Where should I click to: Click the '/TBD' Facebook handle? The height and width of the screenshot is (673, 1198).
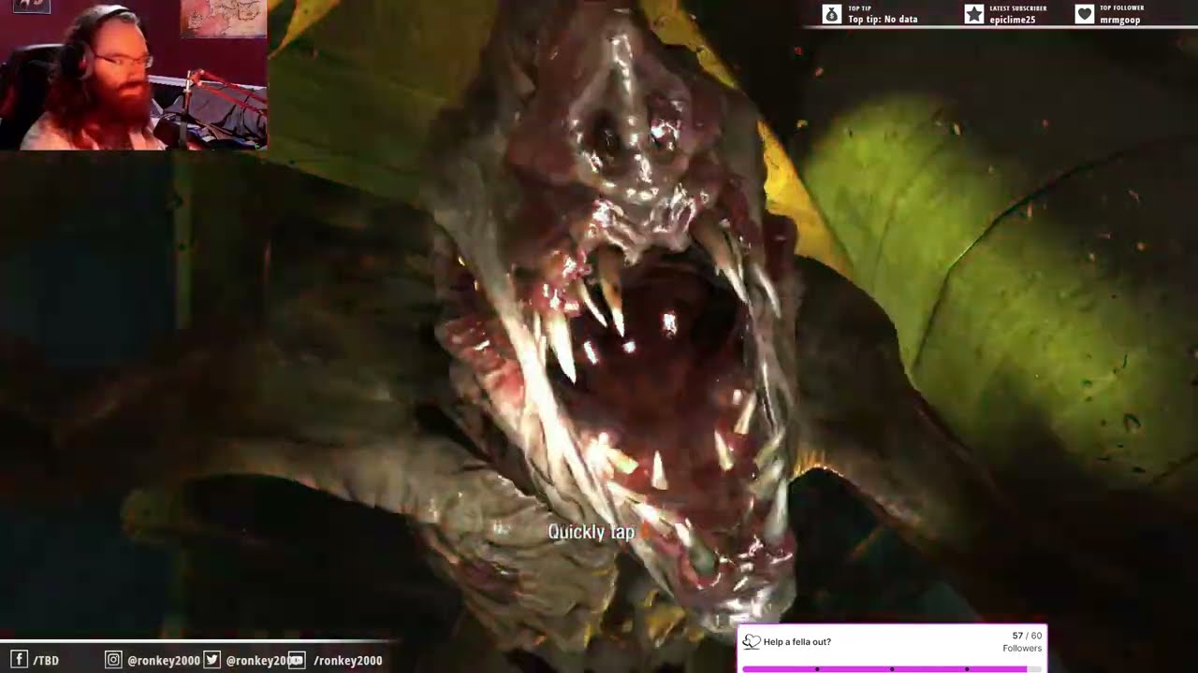tap(46, 661)
